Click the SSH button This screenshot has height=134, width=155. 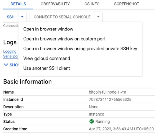[11, 17]
